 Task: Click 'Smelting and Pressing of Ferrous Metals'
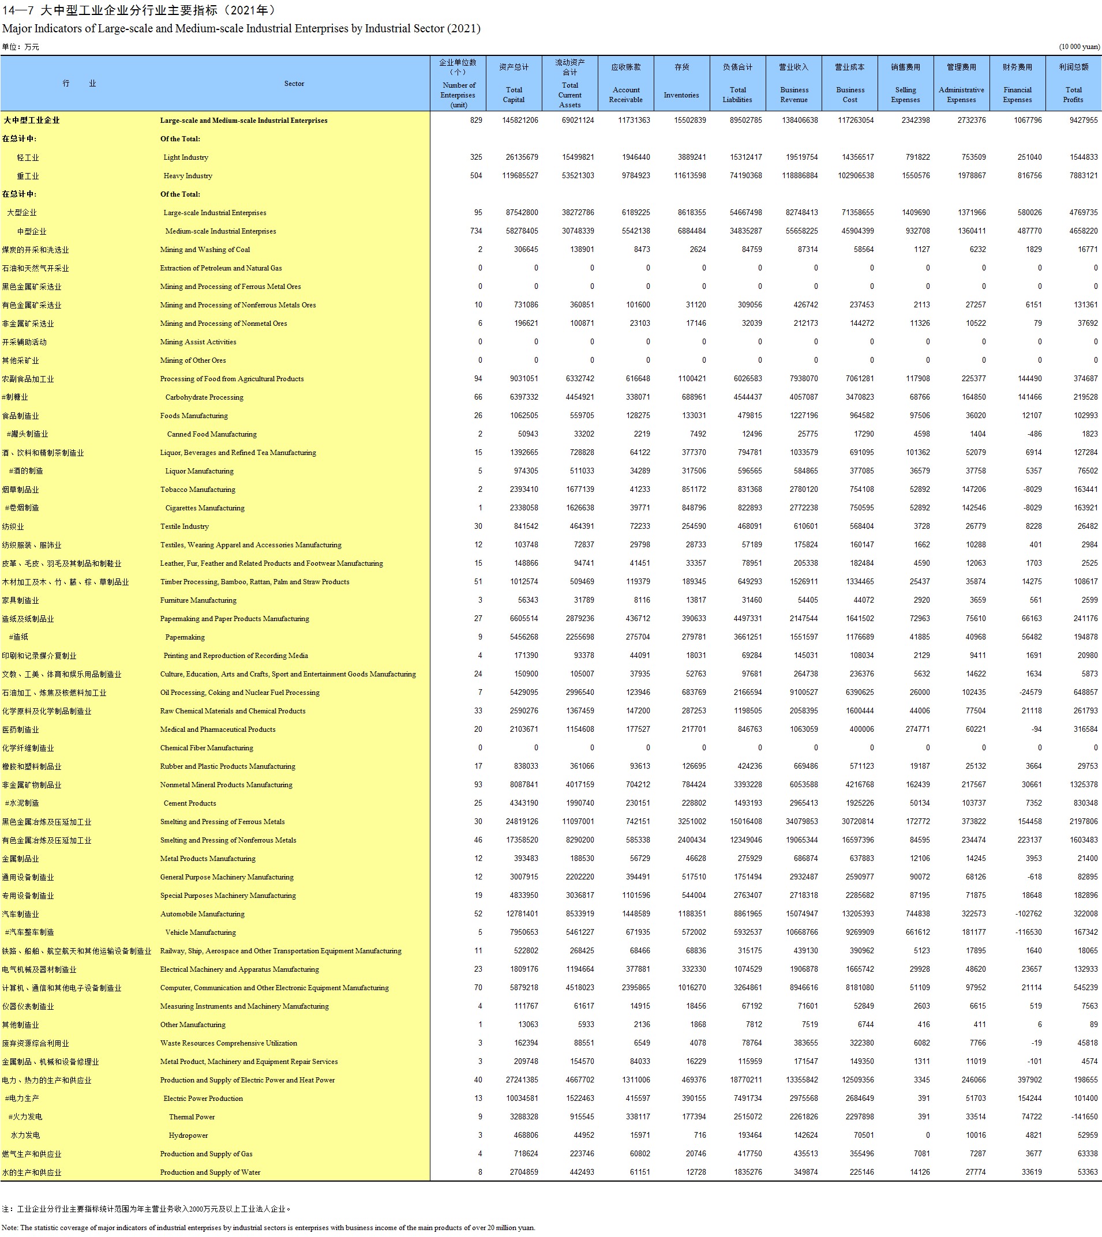click(x=222, y=822)
